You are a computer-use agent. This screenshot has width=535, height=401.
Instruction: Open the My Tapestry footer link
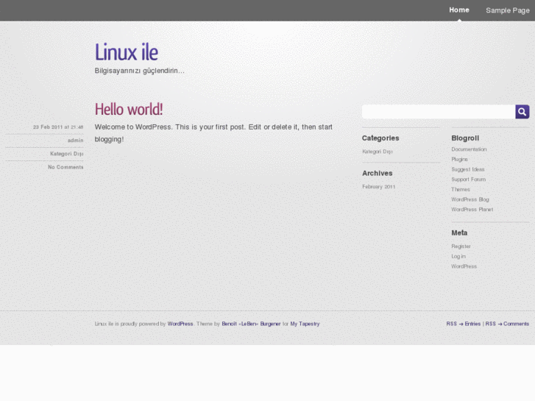tap(305, 324)
